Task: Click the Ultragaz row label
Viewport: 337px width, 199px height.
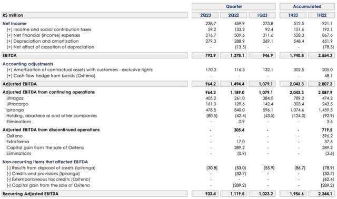Action: [15, 98]
